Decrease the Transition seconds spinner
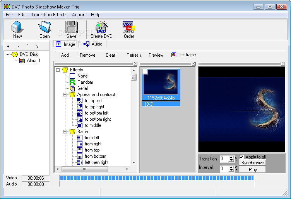291x199 pixels. coord(231,160)
